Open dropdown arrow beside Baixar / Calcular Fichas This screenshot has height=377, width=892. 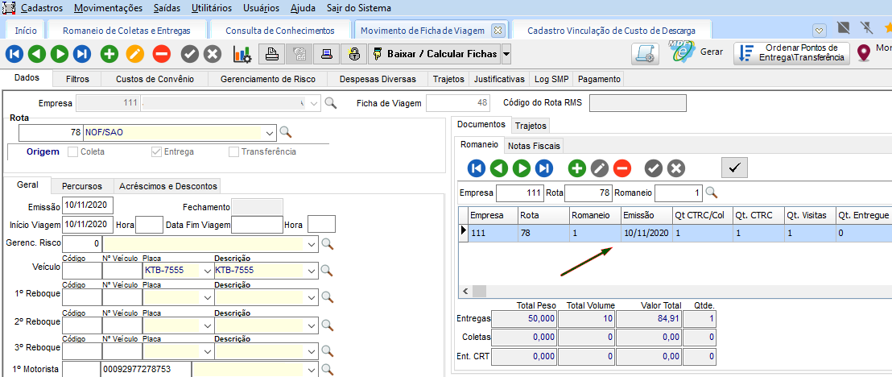click(x=506, y=54)
